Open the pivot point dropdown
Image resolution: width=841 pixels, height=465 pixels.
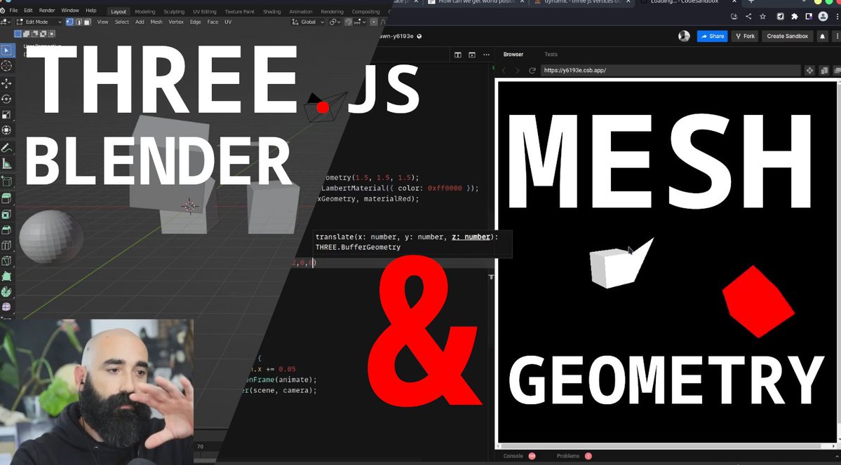(x=335, y=22)
